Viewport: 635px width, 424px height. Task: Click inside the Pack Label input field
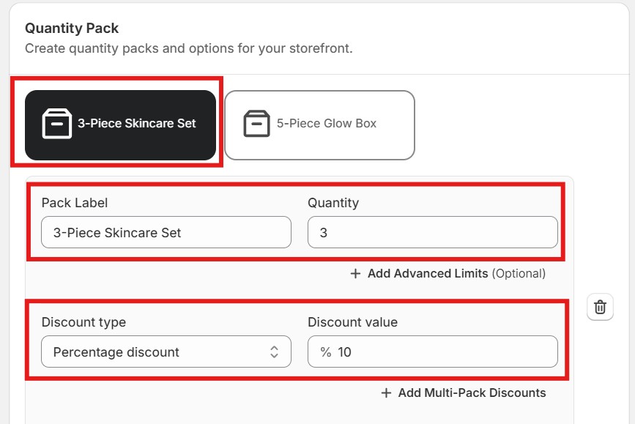click(x=166, y=231)
